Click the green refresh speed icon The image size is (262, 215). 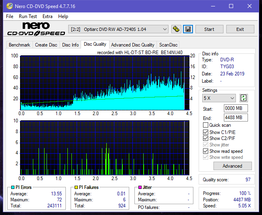click(244, 98)
